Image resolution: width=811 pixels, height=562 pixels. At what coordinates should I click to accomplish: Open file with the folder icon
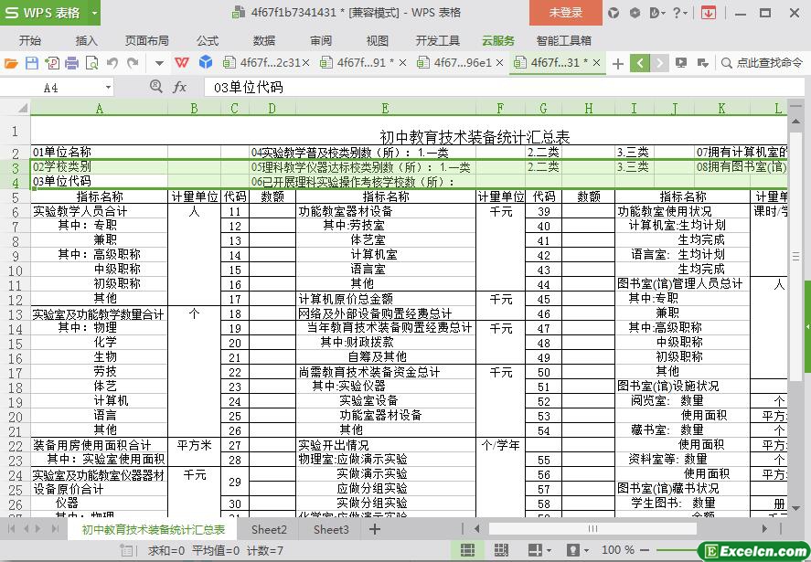click(x=11, y=63)
